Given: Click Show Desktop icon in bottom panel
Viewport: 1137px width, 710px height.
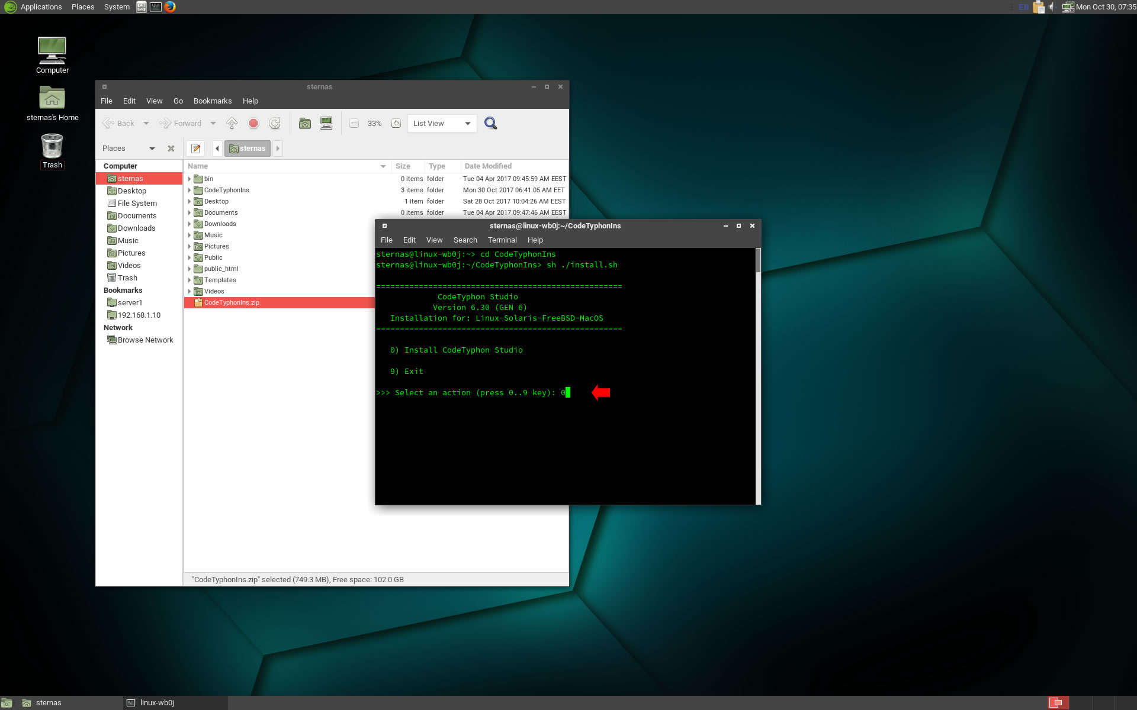Looking at the screenshot, I should (7, 703).
